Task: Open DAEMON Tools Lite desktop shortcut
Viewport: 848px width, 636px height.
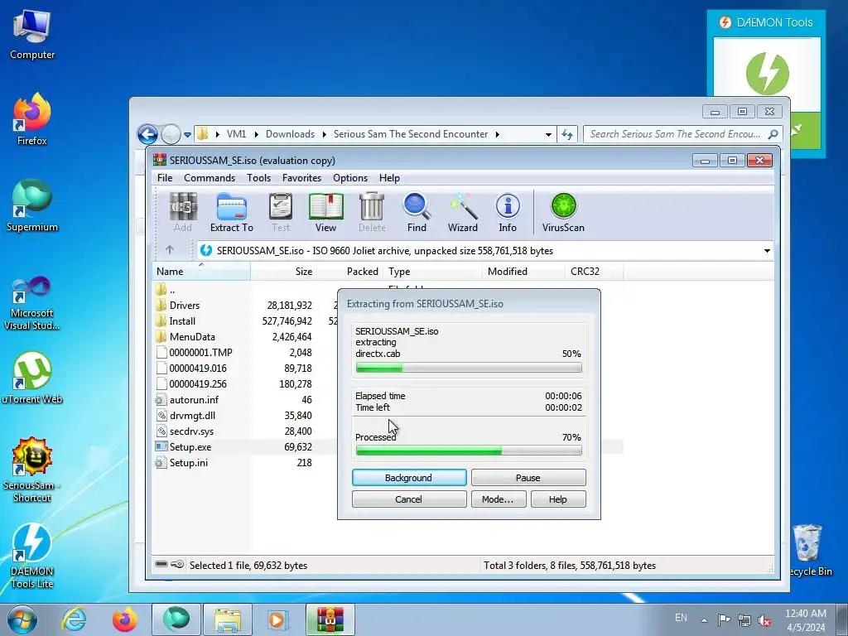Action: coord(32,556)
